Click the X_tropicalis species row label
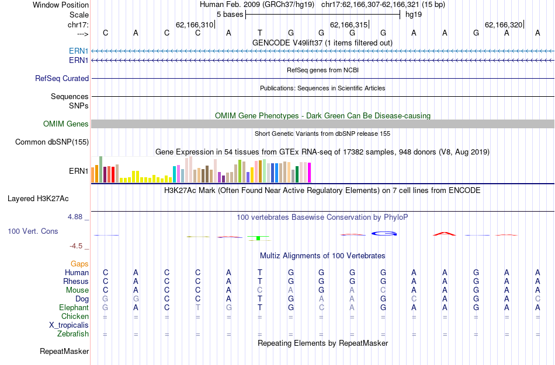 69,325
